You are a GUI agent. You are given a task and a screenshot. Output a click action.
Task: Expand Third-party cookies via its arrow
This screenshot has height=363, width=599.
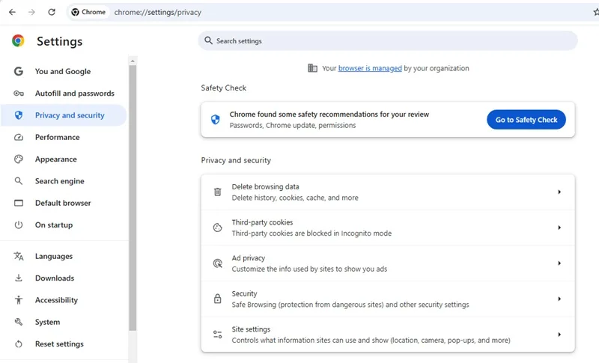click(559, 228)
